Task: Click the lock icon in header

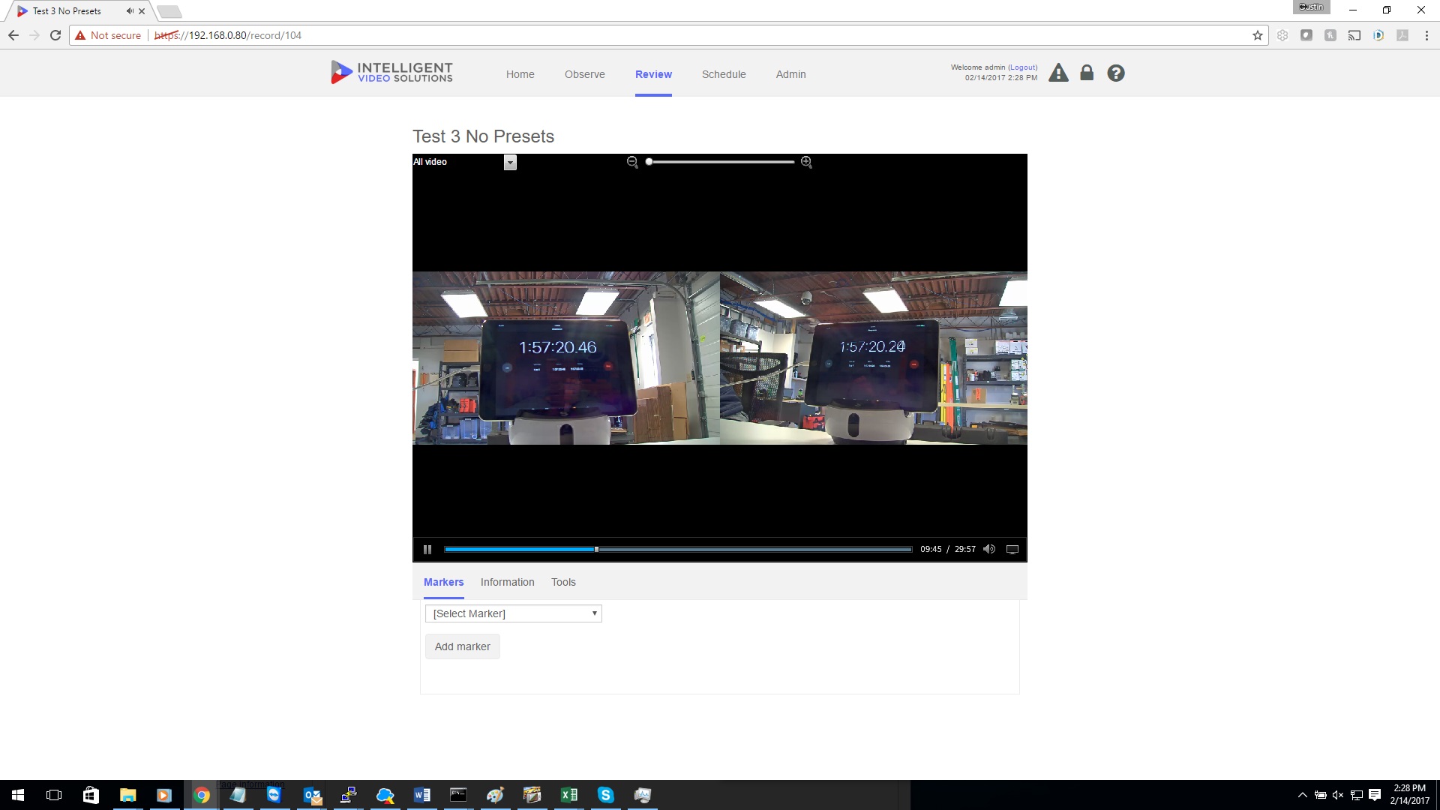Action: pyautogui.click(x=1087, y=73)
